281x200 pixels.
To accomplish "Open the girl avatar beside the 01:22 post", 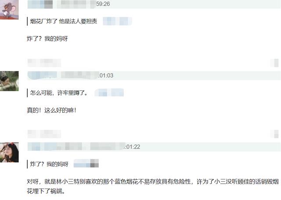I will [x=9, y=152].
